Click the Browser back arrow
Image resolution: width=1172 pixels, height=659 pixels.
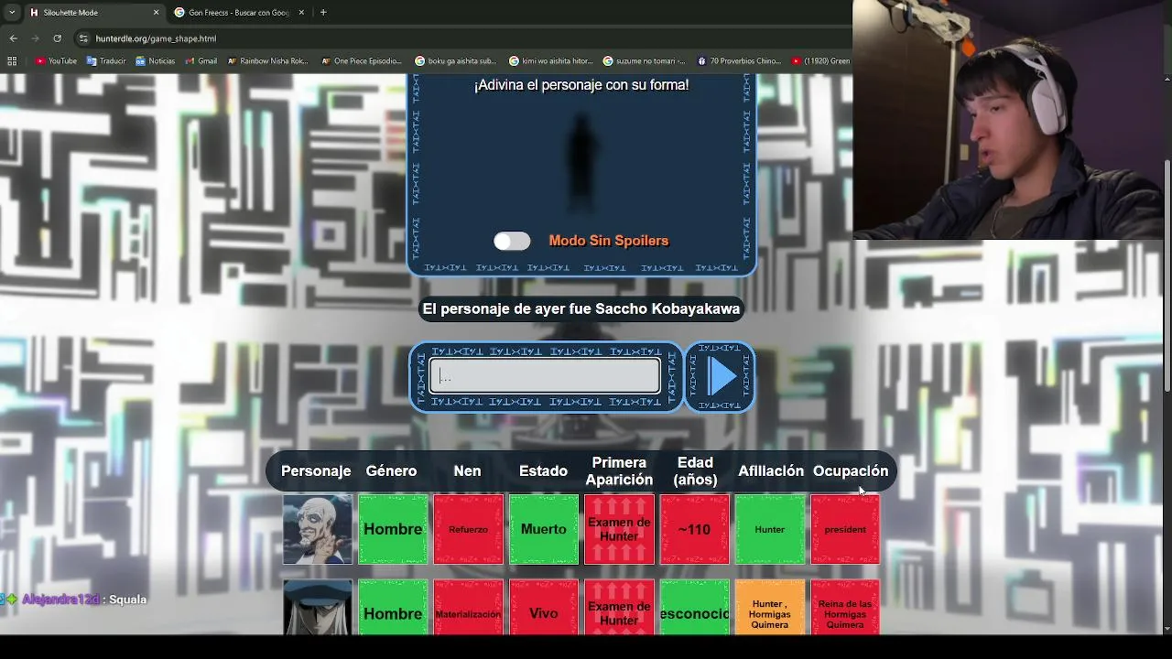pyautogui.click(x=13, y=38)
